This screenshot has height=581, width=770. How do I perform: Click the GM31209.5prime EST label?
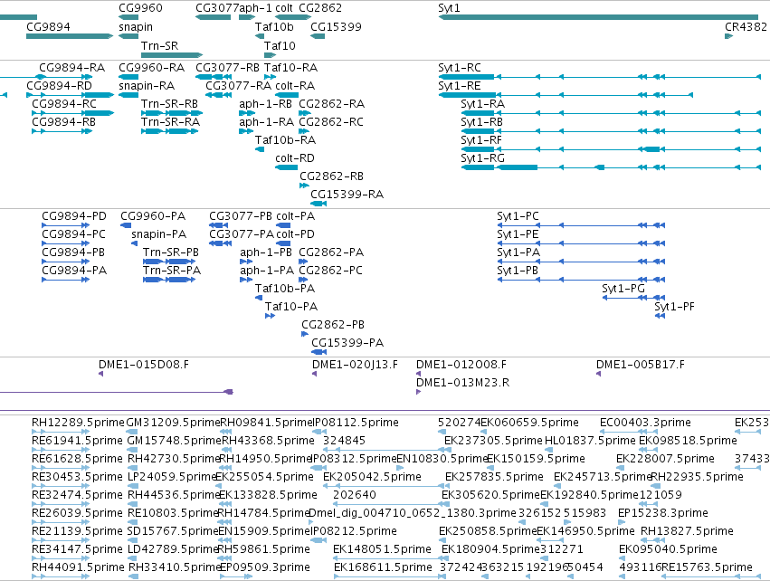pos(173,423)
